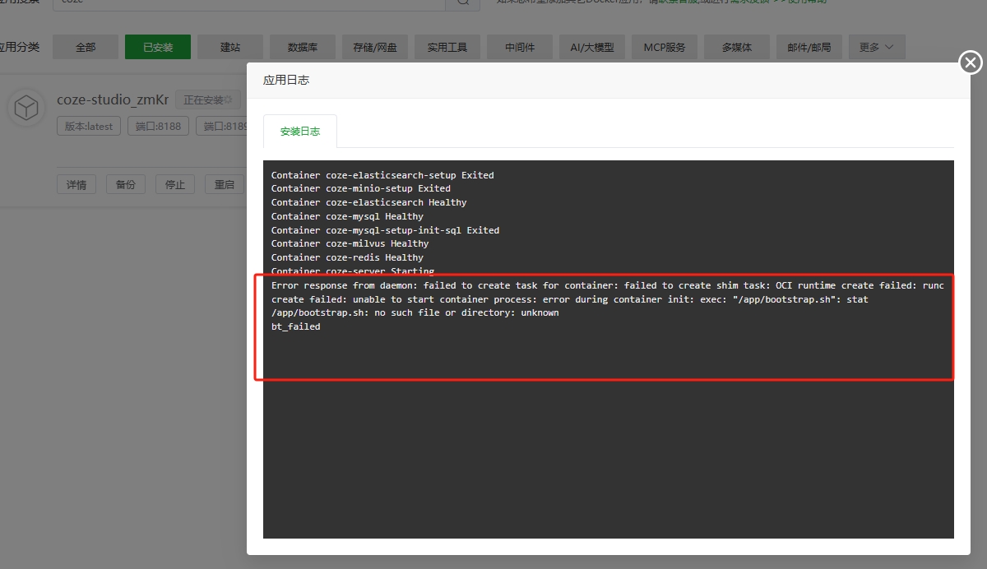Viewport: 987px width, 569px height.
Task: Open 详情 for coze-studio_zmKr
Action: pos(76,184)
